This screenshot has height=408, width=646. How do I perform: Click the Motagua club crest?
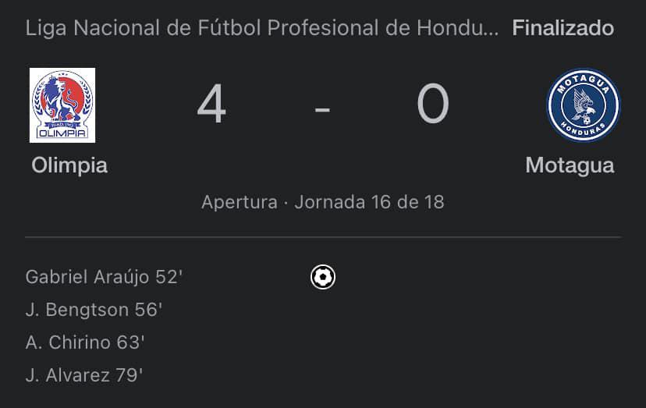583,105
